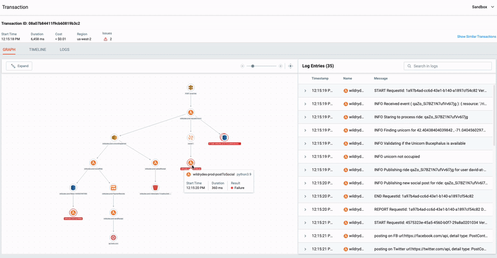The width and height of the screenshot is (497, 258).
Task: Click the failed syncRides Lambda node
Action: tap(73, 213)
